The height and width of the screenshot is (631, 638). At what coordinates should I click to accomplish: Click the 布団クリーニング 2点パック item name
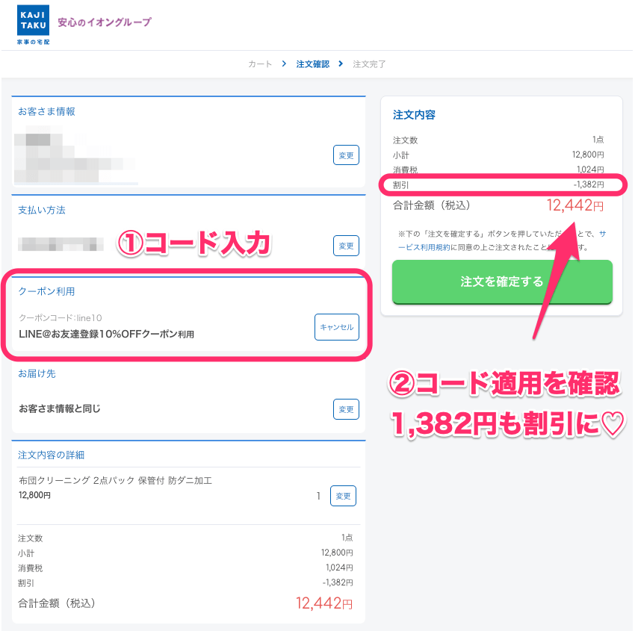pyautogui.click(x=115, y=480)
